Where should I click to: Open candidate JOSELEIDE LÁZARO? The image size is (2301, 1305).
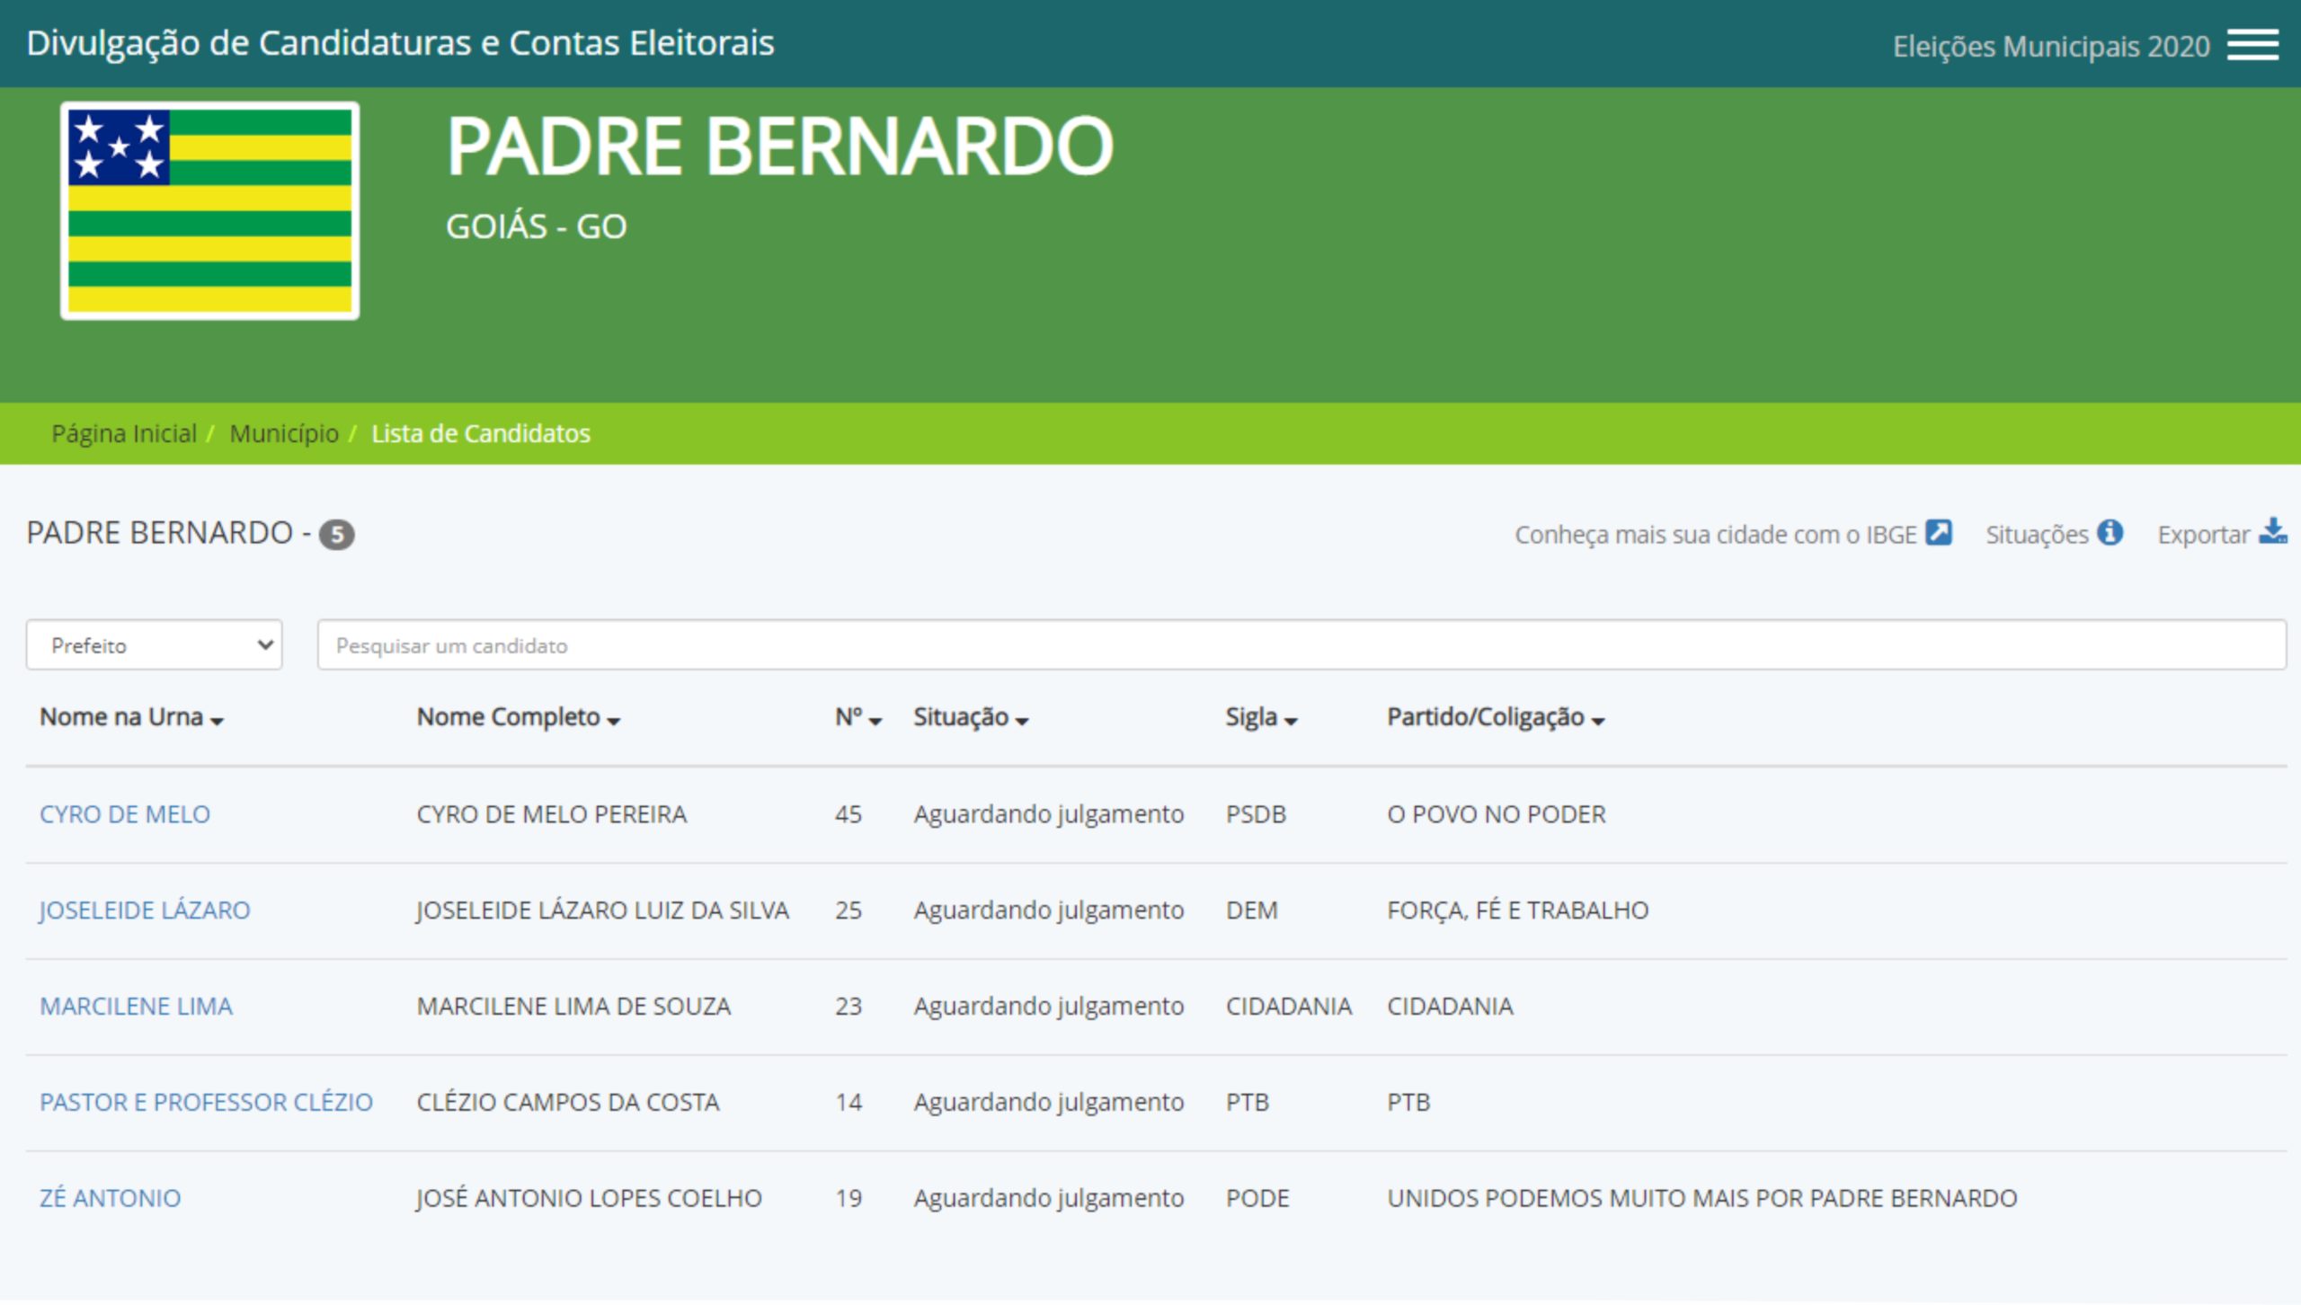pos(145,910)
